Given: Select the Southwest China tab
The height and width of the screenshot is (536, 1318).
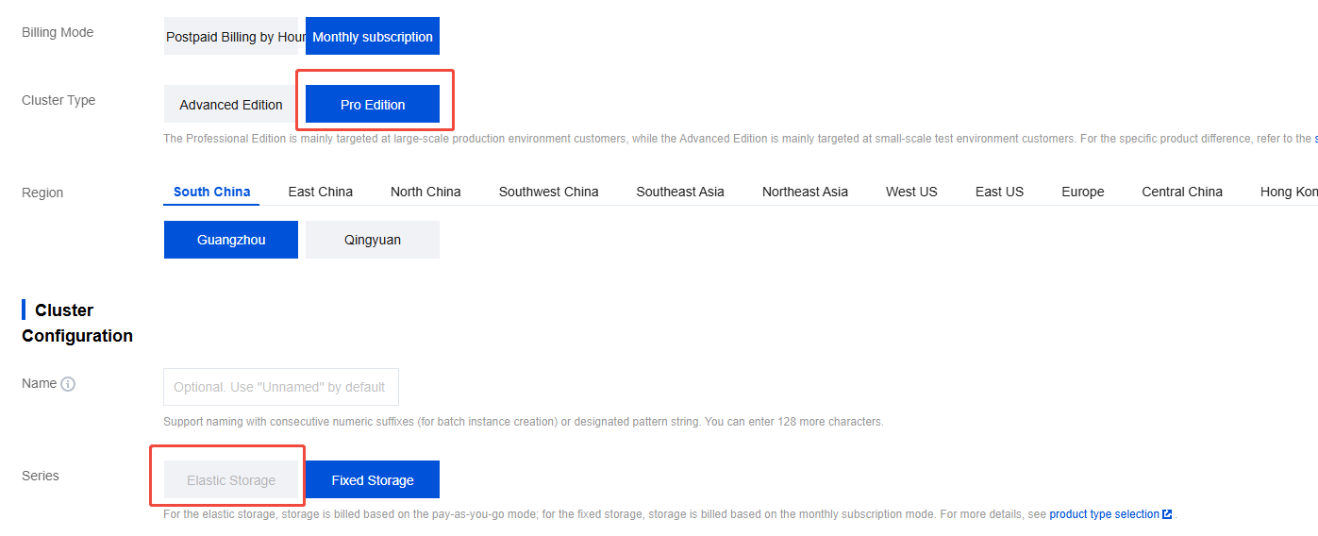Looking at the screenshot, I should tap(549, 192).
